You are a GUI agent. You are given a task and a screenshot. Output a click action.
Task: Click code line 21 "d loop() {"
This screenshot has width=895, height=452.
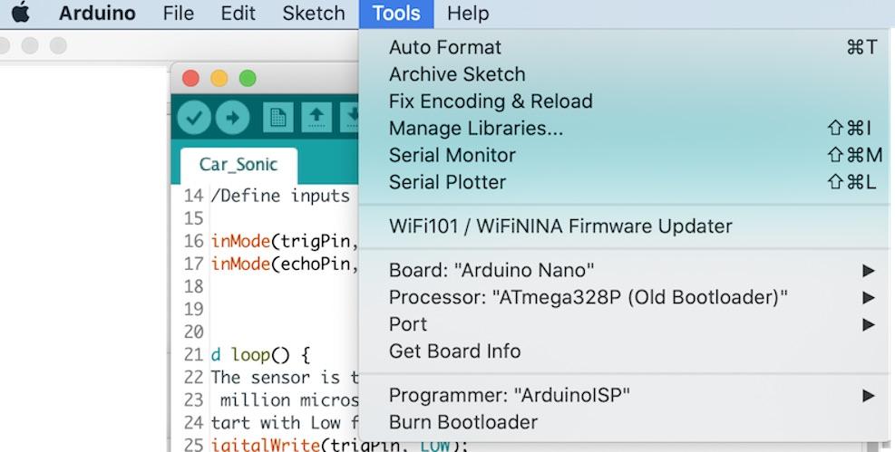pyautogui.click(x=261, y=355)
